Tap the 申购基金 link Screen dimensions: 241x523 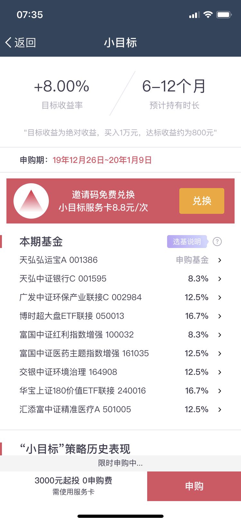click(x=192, y=260)
